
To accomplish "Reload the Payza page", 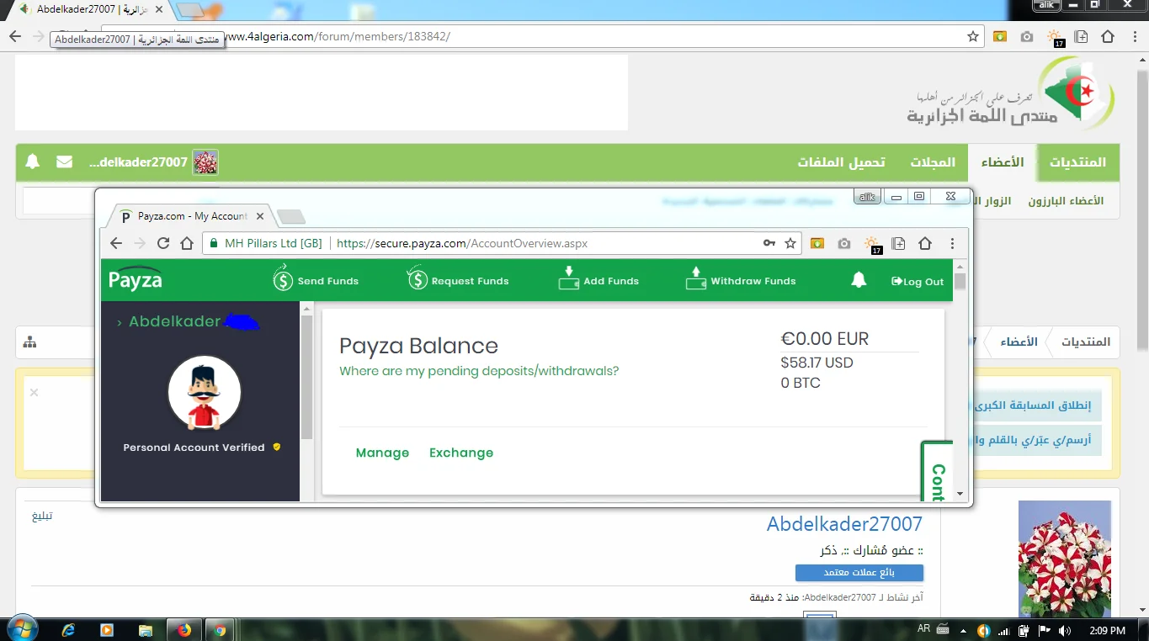I will (163, 243).
